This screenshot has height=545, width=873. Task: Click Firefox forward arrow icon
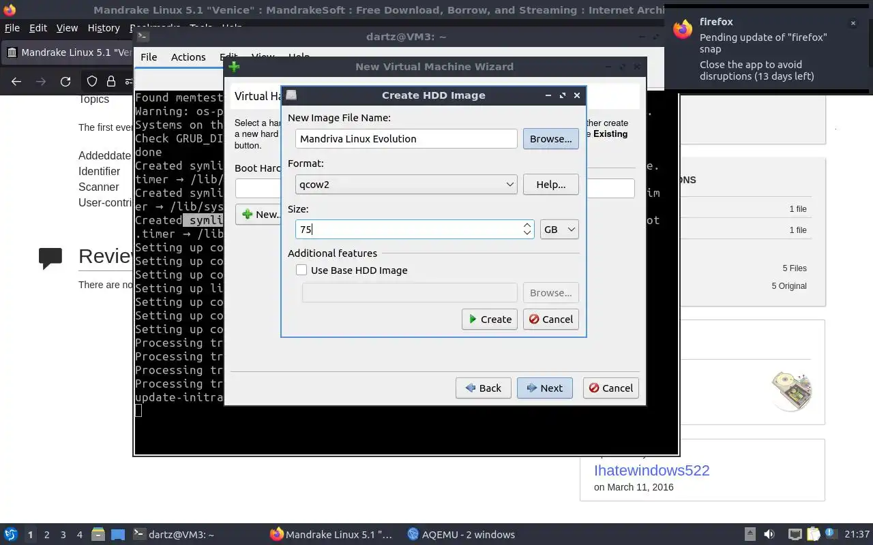[x=41, y=82]
